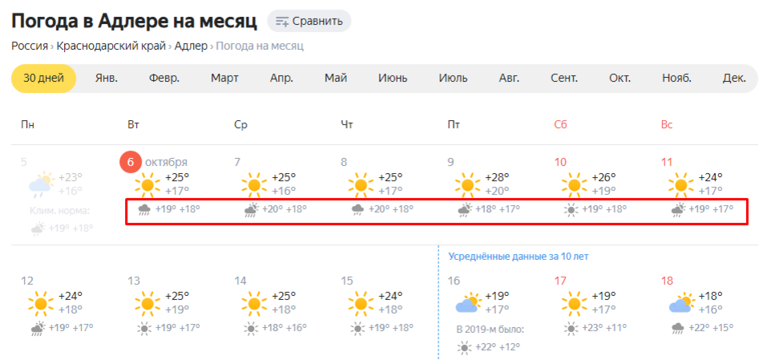Switch to the Окт. month tab
Screen dimensions: 771x360
tap(620, 79)
